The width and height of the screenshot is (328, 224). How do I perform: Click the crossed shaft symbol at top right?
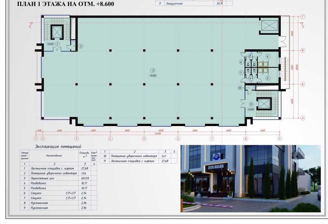click(270, 25)
